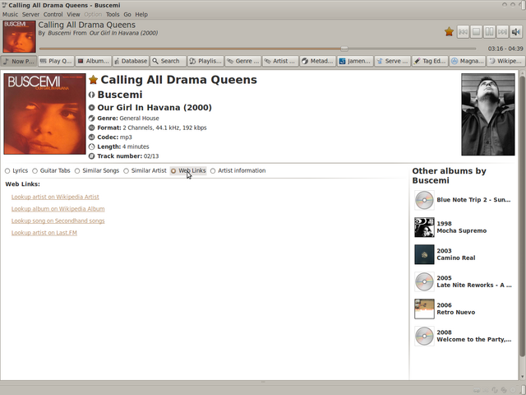Screen dimensions: 526x395
Task: Switch to the Play Queue tab
Action: click(56, 61)
